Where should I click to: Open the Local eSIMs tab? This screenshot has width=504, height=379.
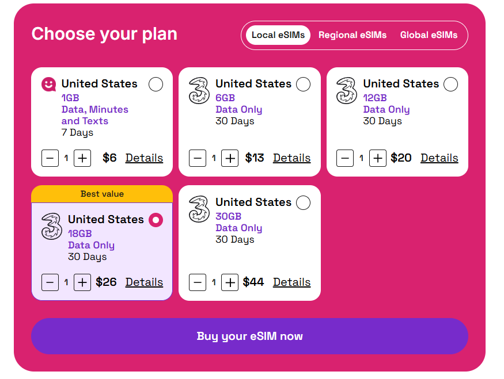coord(278,35)
